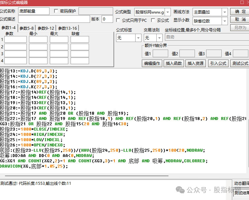This screenshot has height=200, width=249.
Task: Toggle the 云公式 checkbox
Action: pos(153,20)
